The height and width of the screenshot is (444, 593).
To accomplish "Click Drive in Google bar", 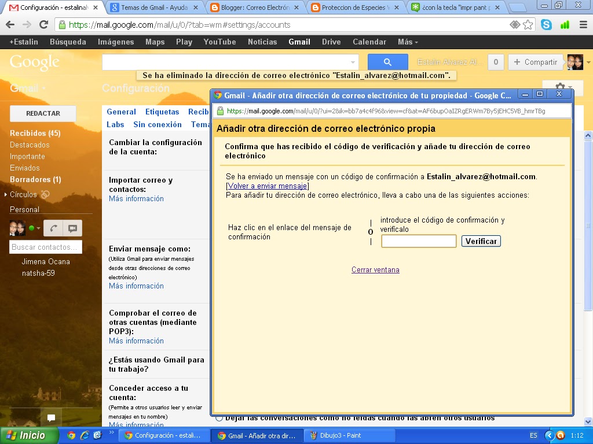I will click(x=331, y=42).
